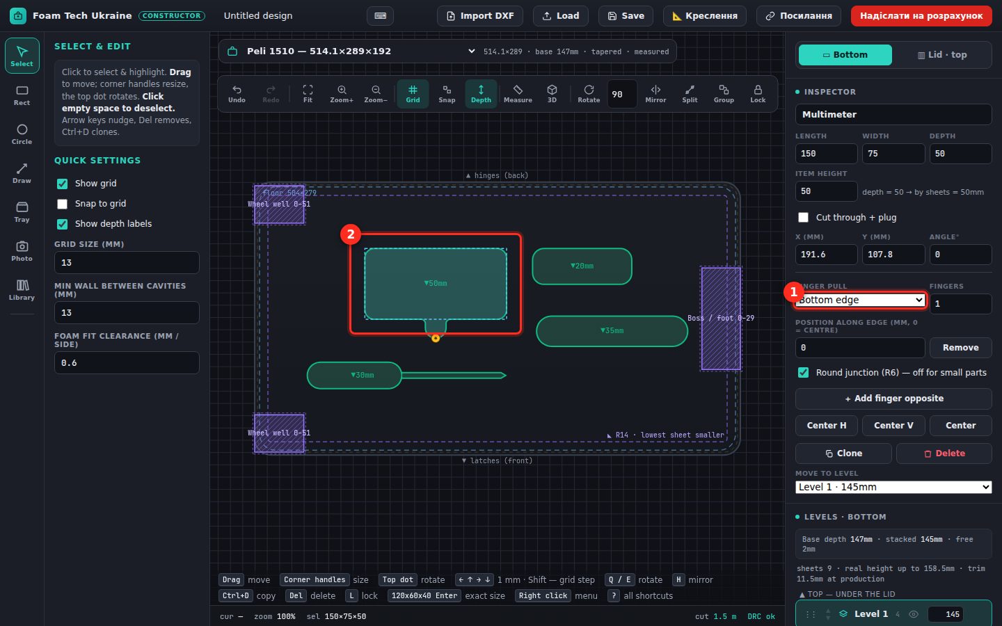
Task: Split the selected shape
Action: point(690,94)
